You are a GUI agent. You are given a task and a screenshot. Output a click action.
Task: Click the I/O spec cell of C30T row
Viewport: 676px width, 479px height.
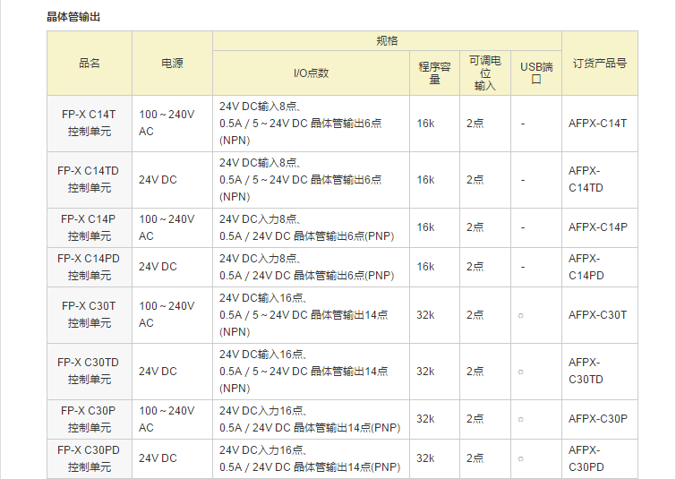(x=311, y=315)
